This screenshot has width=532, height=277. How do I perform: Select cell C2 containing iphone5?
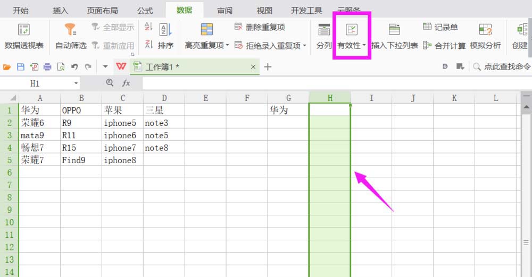122,122
